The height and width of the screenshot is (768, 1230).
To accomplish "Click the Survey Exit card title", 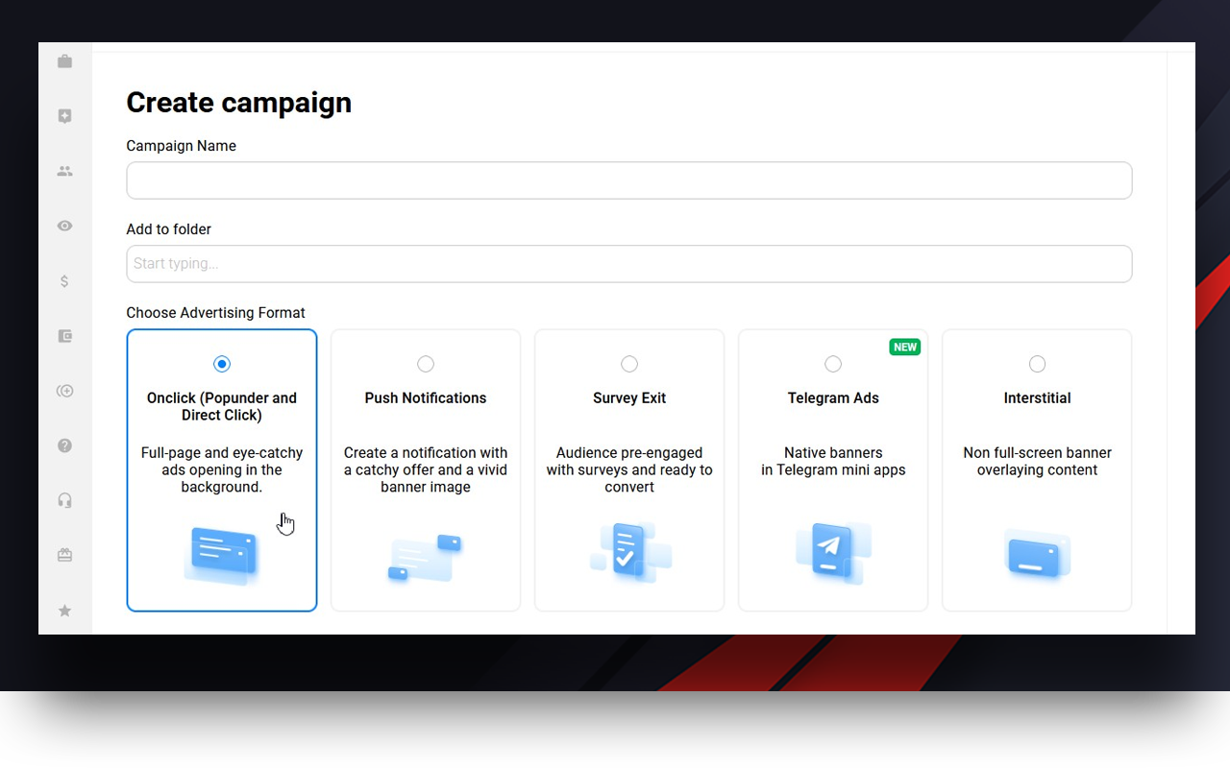I will tap(629, 398).
